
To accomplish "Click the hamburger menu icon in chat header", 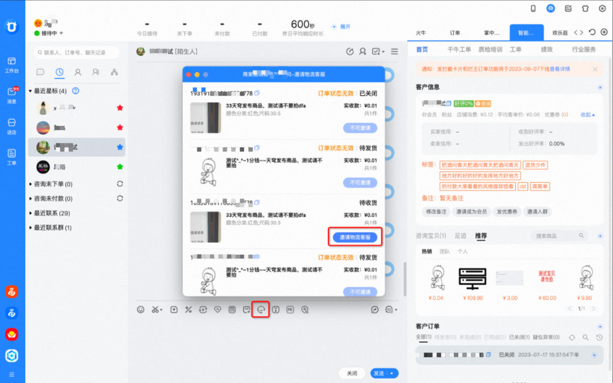I will point(394,51).
